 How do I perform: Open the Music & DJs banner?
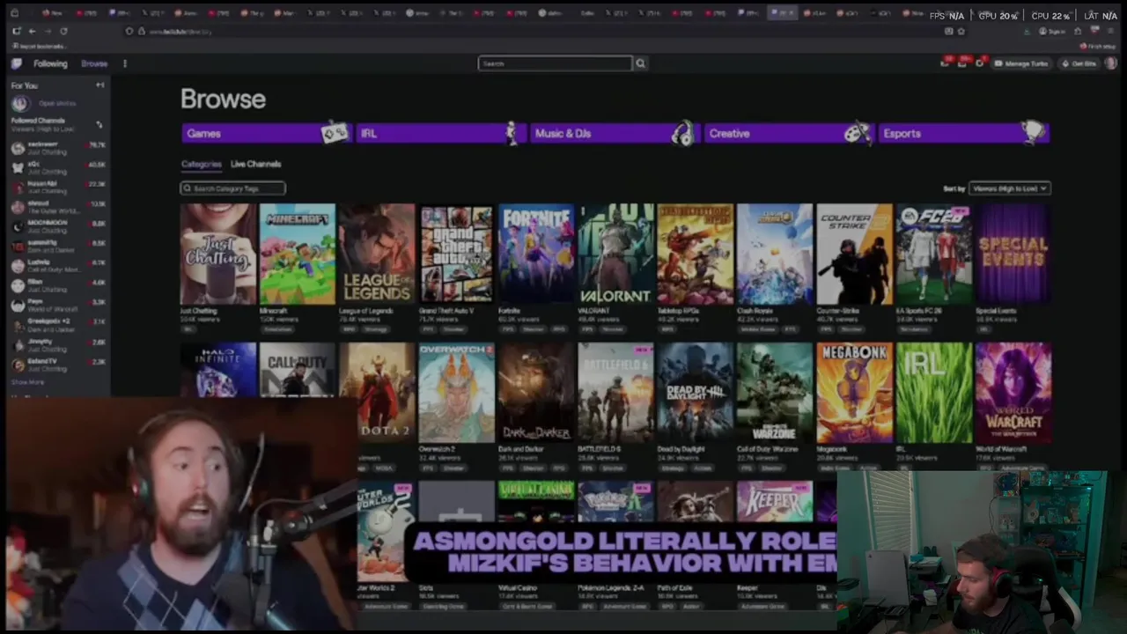614,133
